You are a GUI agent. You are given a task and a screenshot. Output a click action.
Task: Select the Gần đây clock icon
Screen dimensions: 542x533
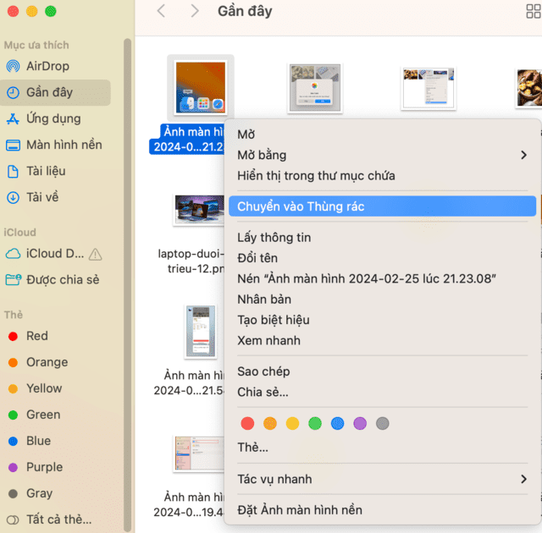(x=14, y=92)
